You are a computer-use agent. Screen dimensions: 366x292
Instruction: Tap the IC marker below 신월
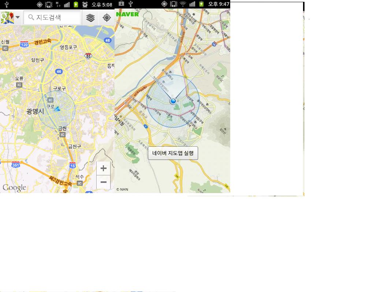(x=5, y=48)
